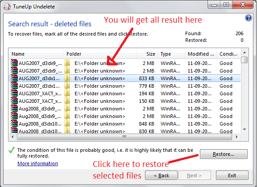Click the vertical scrollbar thumb
Screen dimensions: 257x187
(x=245, y=60)
